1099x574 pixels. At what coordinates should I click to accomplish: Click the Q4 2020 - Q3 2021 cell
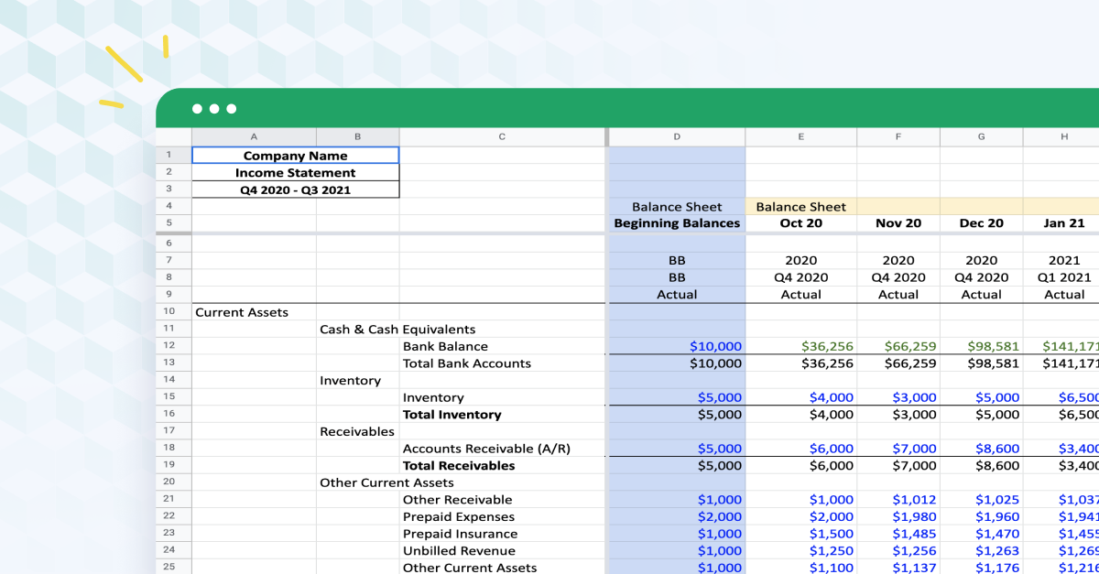pos(295,190)
